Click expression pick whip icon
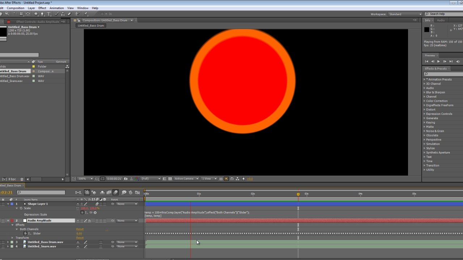Image resolution: width=463 pixels, height=260 pixels. point(91,212)
